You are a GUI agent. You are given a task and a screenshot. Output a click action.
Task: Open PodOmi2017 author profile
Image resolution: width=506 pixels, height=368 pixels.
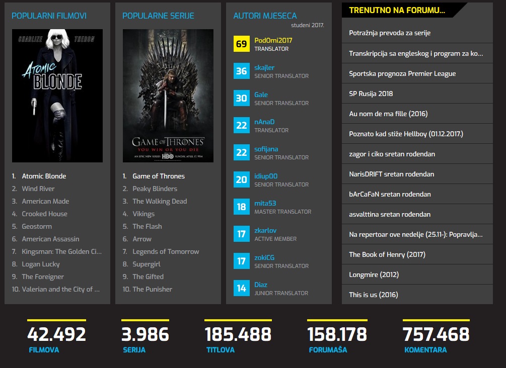pyautogui.click(x=273, y=40)
